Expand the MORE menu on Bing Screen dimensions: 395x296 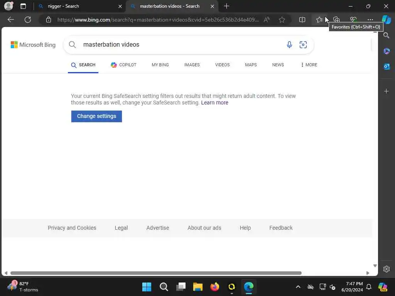coord(309,65)
